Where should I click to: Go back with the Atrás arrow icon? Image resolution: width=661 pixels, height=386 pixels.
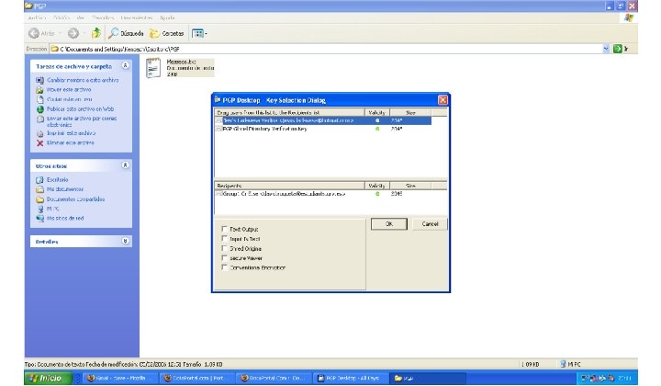(34, 33)
